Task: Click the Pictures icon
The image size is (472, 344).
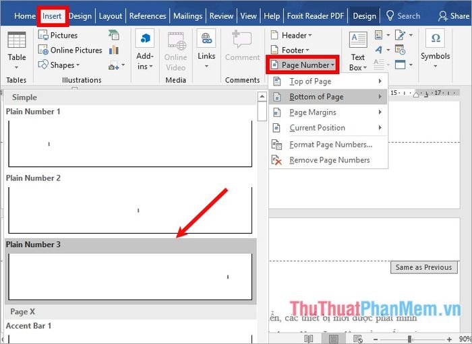Action: click(x=43, y=35)
